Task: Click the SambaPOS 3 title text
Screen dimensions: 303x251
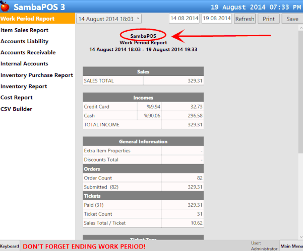Action: pos(39,7)
